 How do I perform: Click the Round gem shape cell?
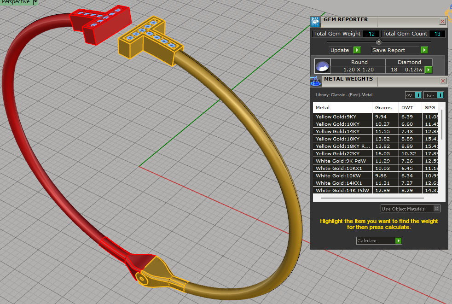358,62
